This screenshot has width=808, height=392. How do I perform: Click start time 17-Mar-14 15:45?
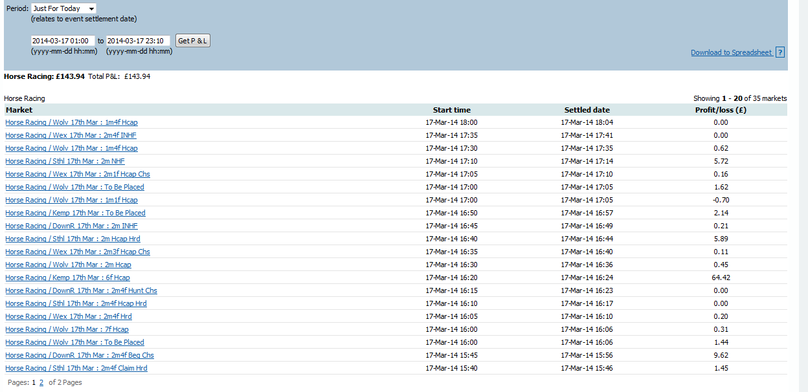(x=452, y=355)
